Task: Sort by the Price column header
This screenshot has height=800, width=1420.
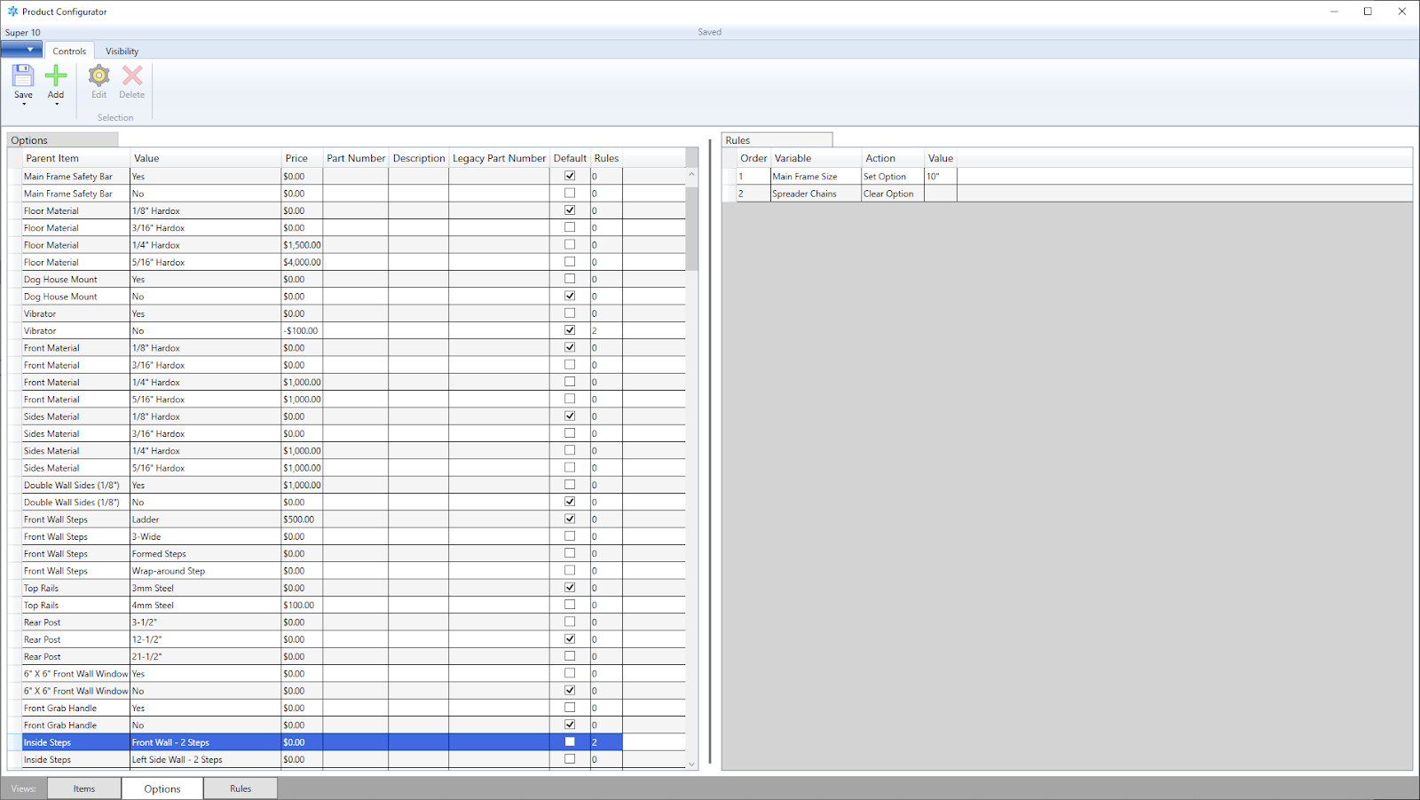Action: point(296,158)
